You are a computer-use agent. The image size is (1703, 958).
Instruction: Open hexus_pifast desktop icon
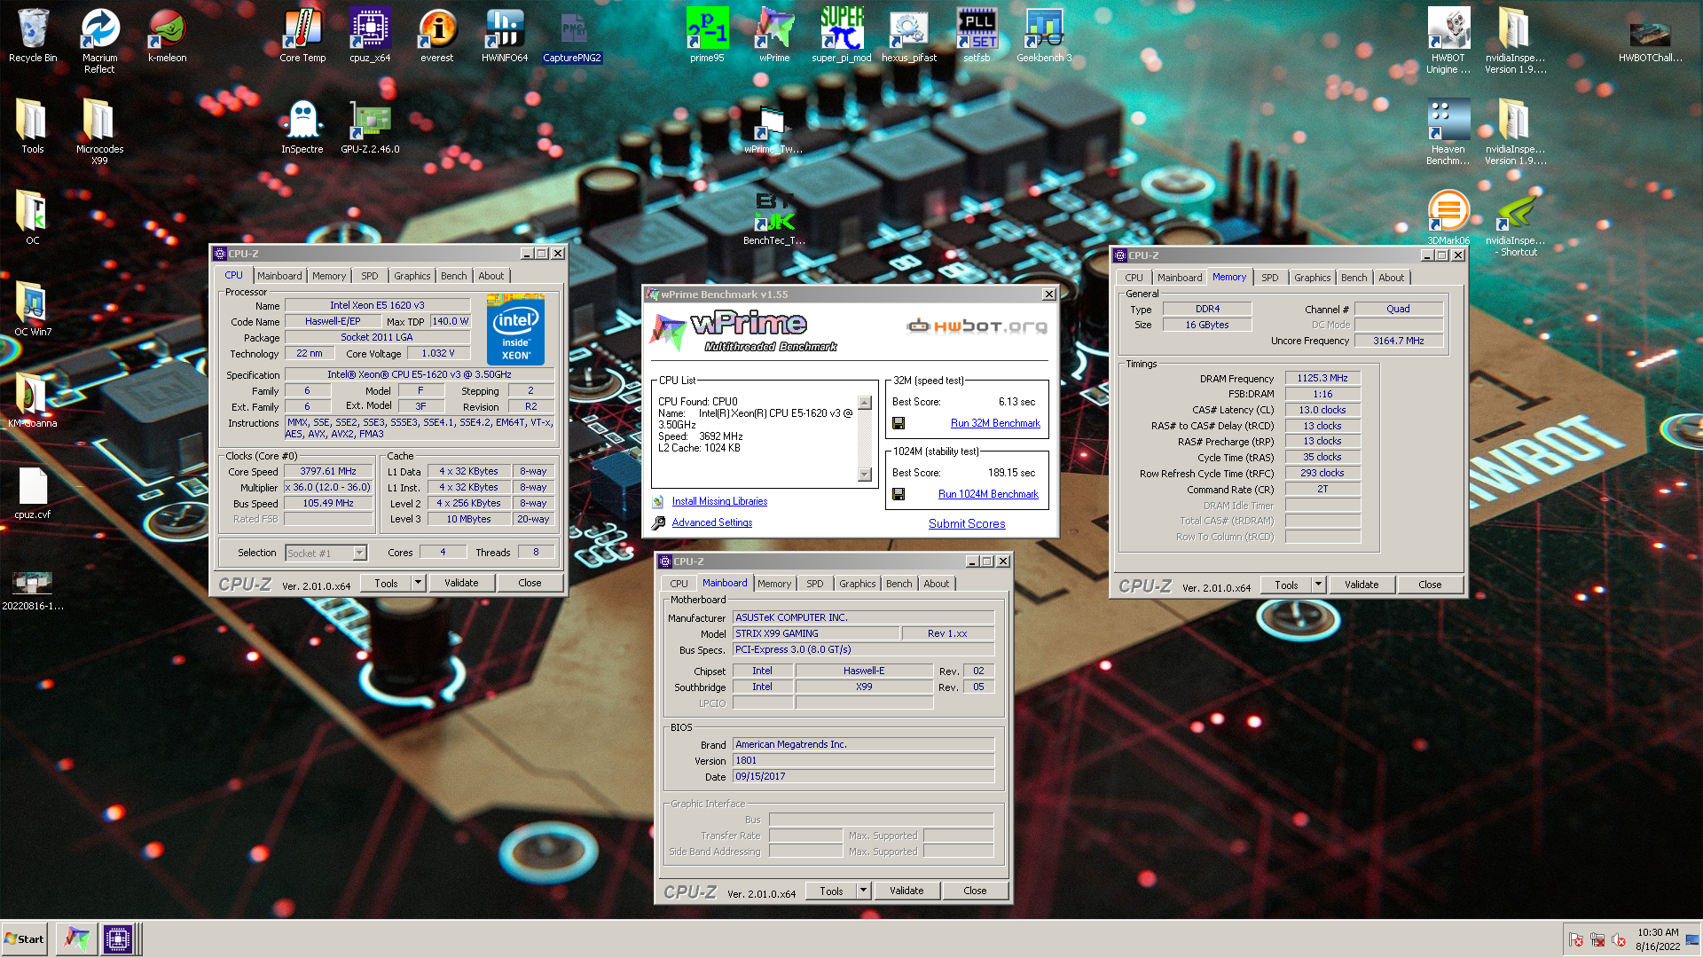[x=909, y=35]
